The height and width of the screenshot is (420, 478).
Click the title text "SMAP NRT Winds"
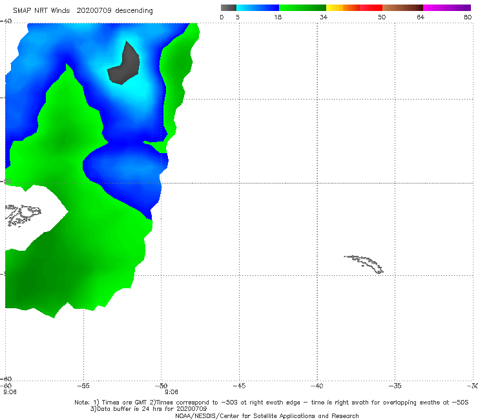click(x=41, y=11)
